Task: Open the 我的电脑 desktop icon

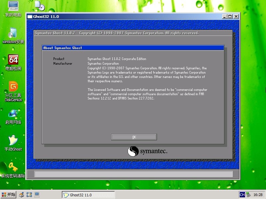Action: 13,9
